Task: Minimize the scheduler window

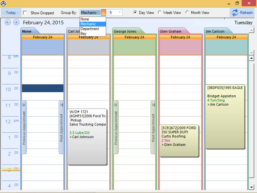Action: pos(229,3)
